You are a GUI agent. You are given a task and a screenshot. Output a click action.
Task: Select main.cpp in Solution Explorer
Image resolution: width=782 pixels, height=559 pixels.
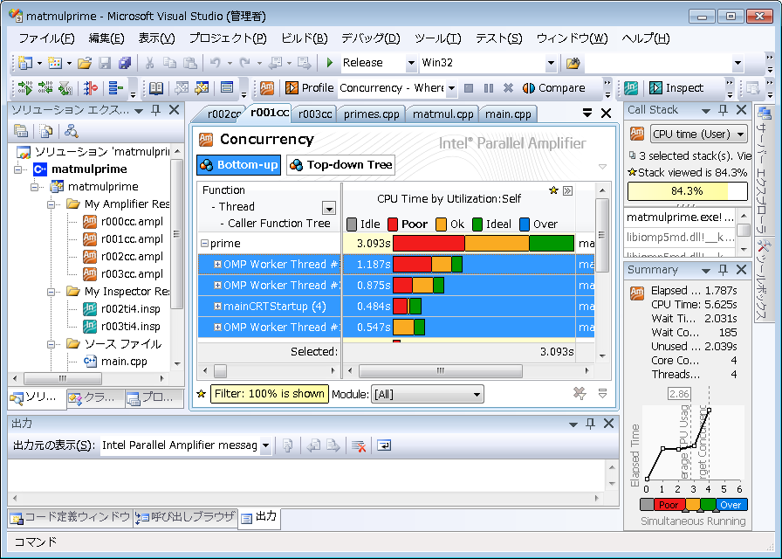124,362
